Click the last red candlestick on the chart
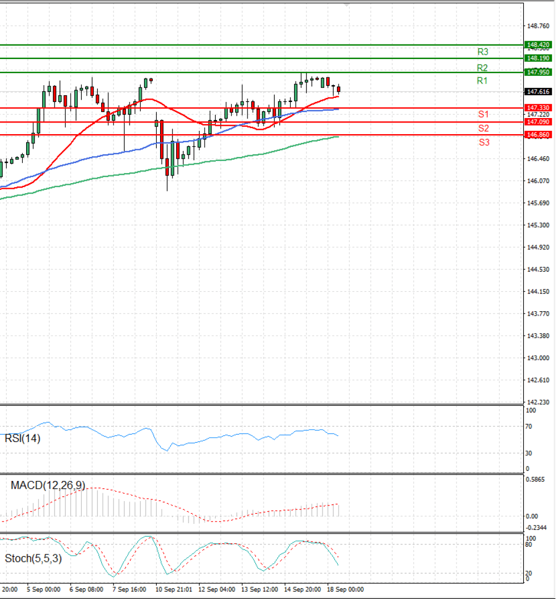 pyautogui.click(x=339, y=90)
